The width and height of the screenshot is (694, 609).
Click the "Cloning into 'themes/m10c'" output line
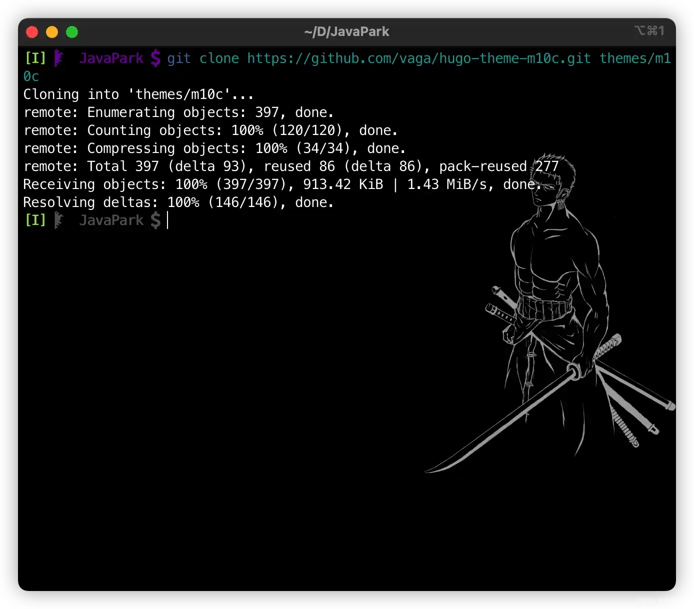138,94
